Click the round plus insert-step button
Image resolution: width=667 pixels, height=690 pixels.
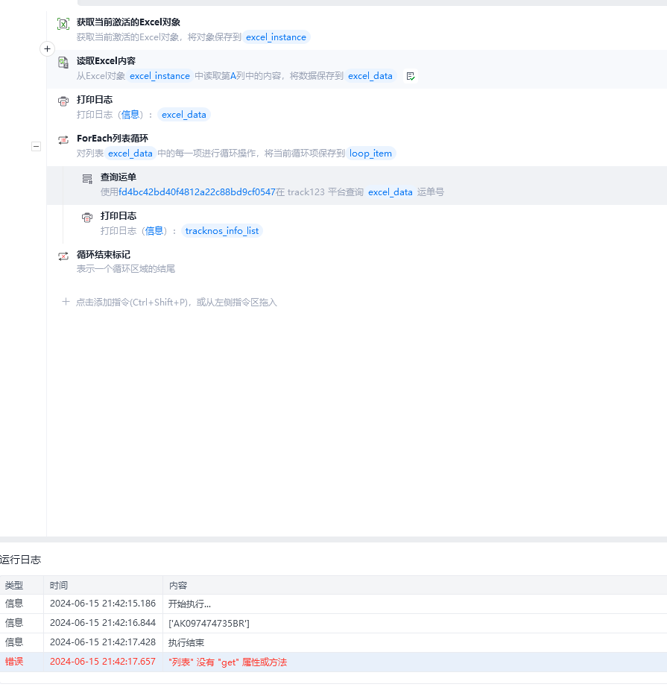(47, 49)
